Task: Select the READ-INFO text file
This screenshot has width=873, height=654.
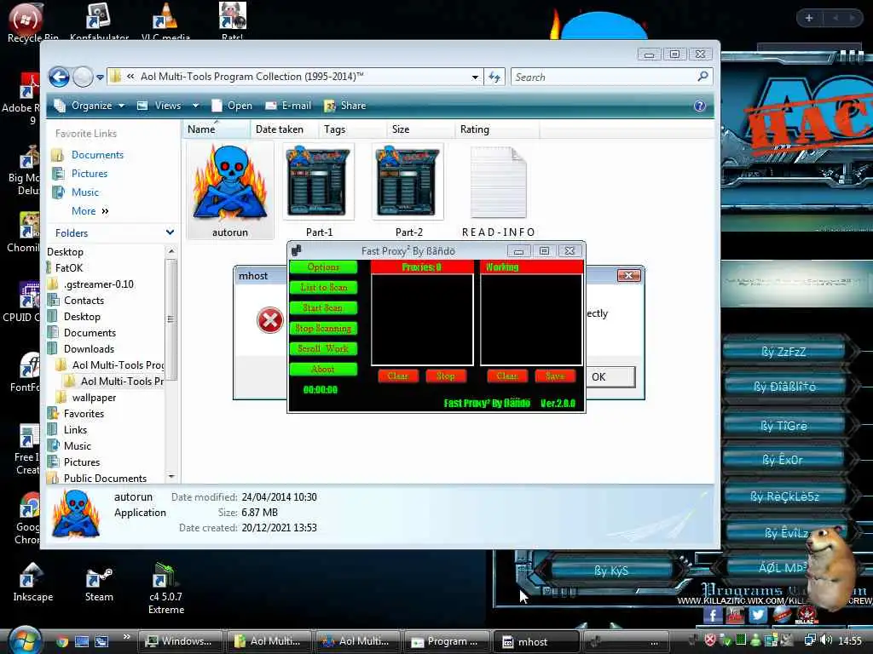Action: [498, 191]
